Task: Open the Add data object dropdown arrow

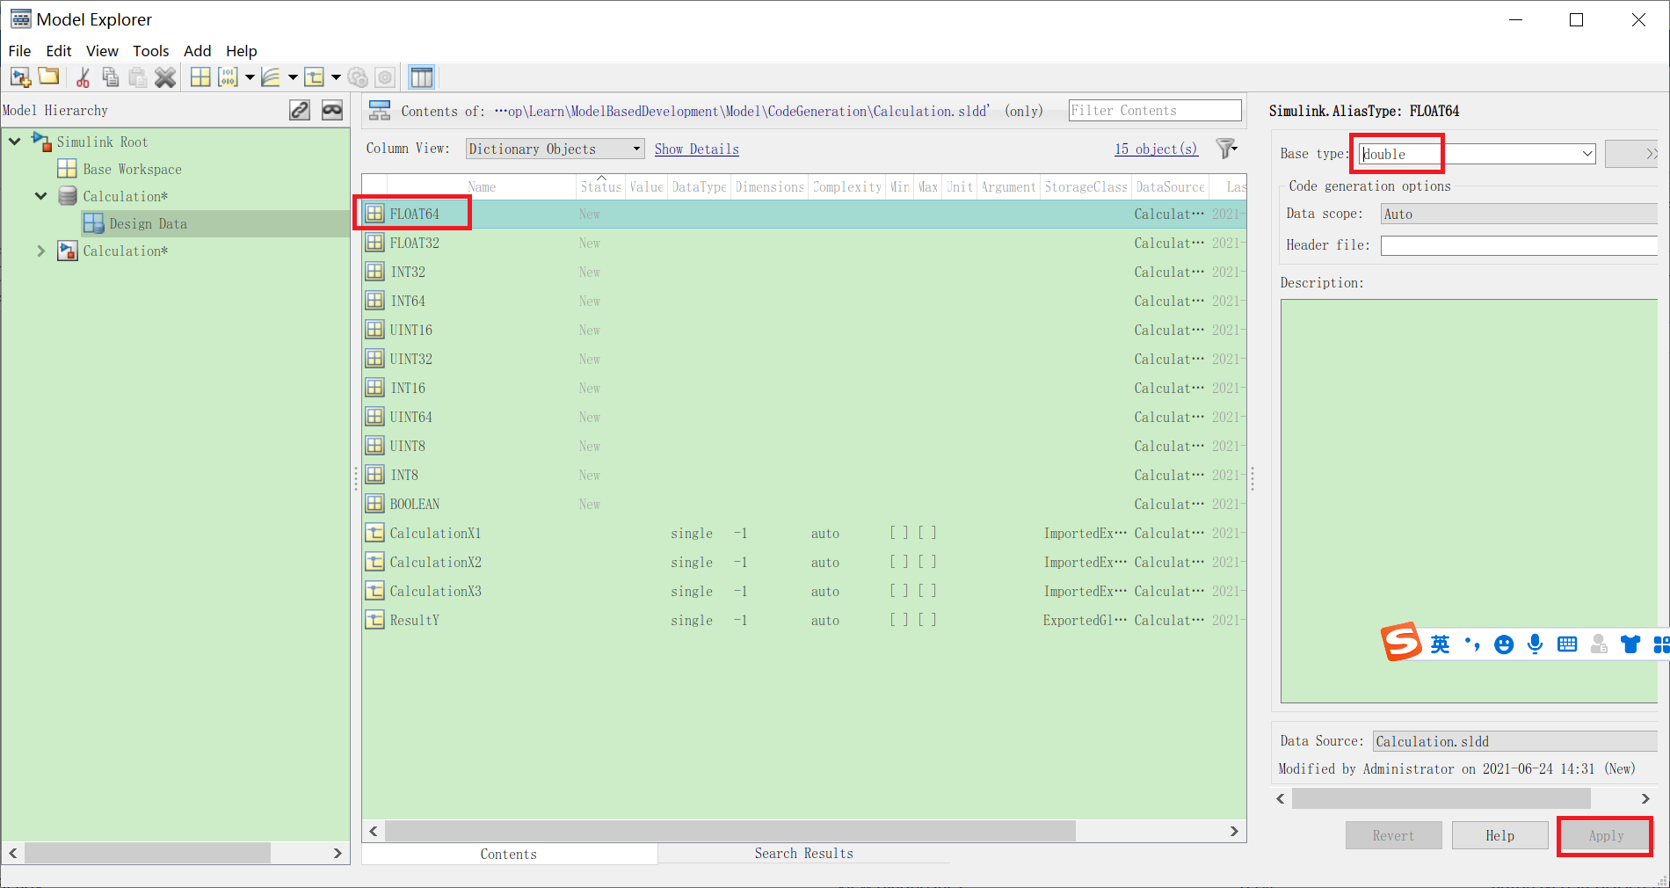Action: [x=336, y=77]
